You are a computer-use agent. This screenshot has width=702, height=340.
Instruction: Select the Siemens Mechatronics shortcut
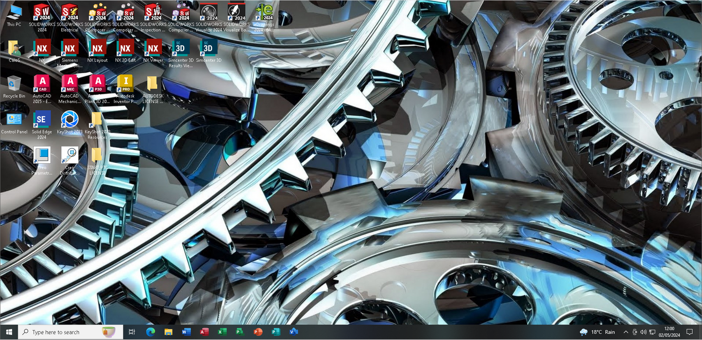[x=69, y=53]
